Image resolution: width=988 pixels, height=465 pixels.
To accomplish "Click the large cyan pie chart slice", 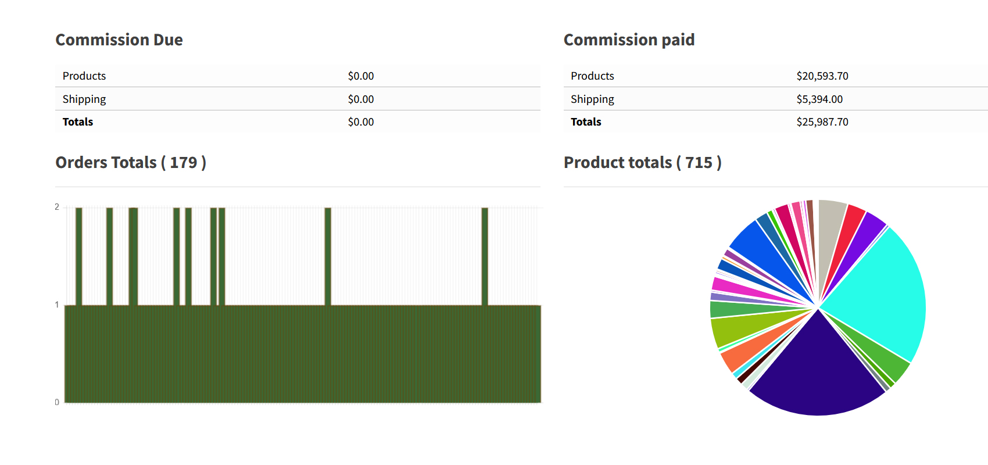I will (x=878, y=291).
